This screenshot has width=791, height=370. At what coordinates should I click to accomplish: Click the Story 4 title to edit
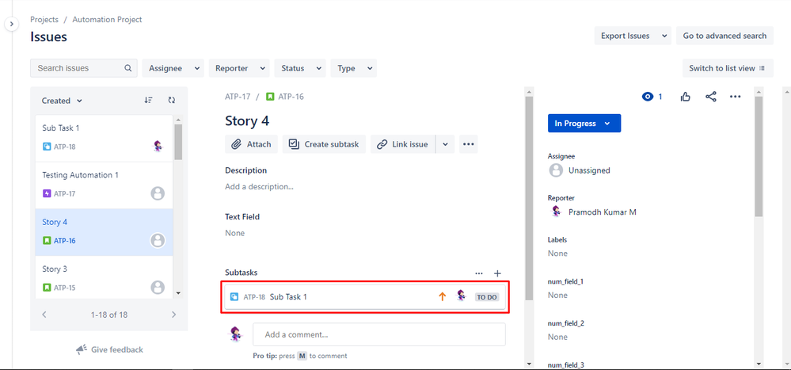247,121
